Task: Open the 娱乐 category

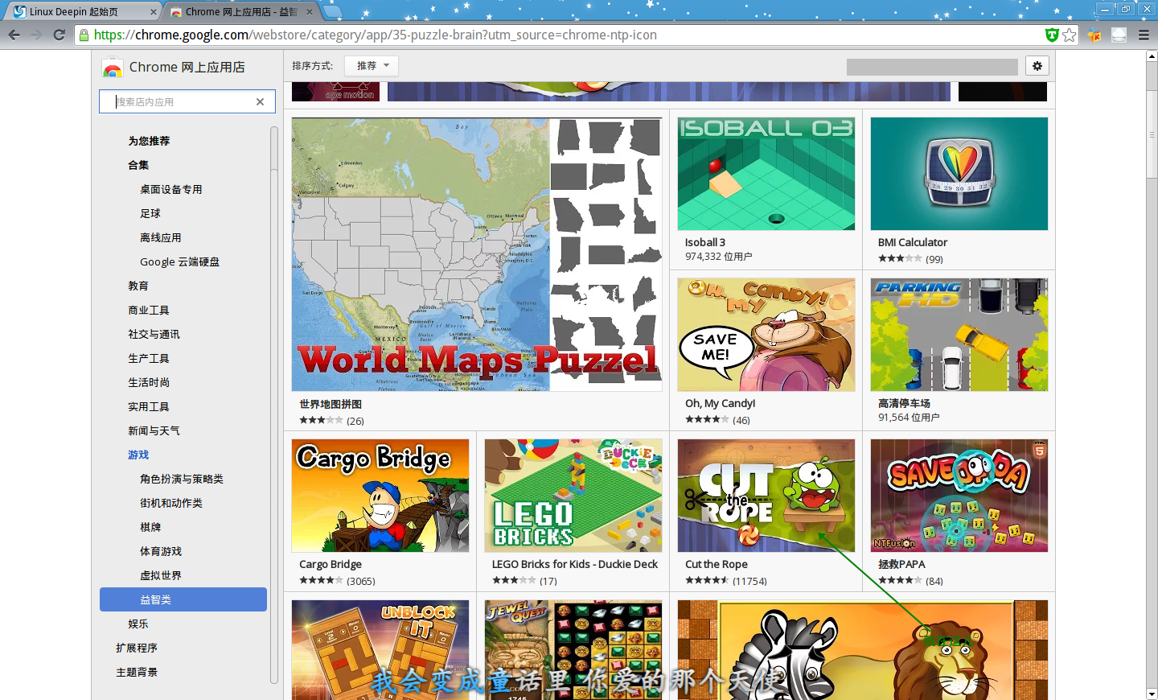Action: point(138,624)
